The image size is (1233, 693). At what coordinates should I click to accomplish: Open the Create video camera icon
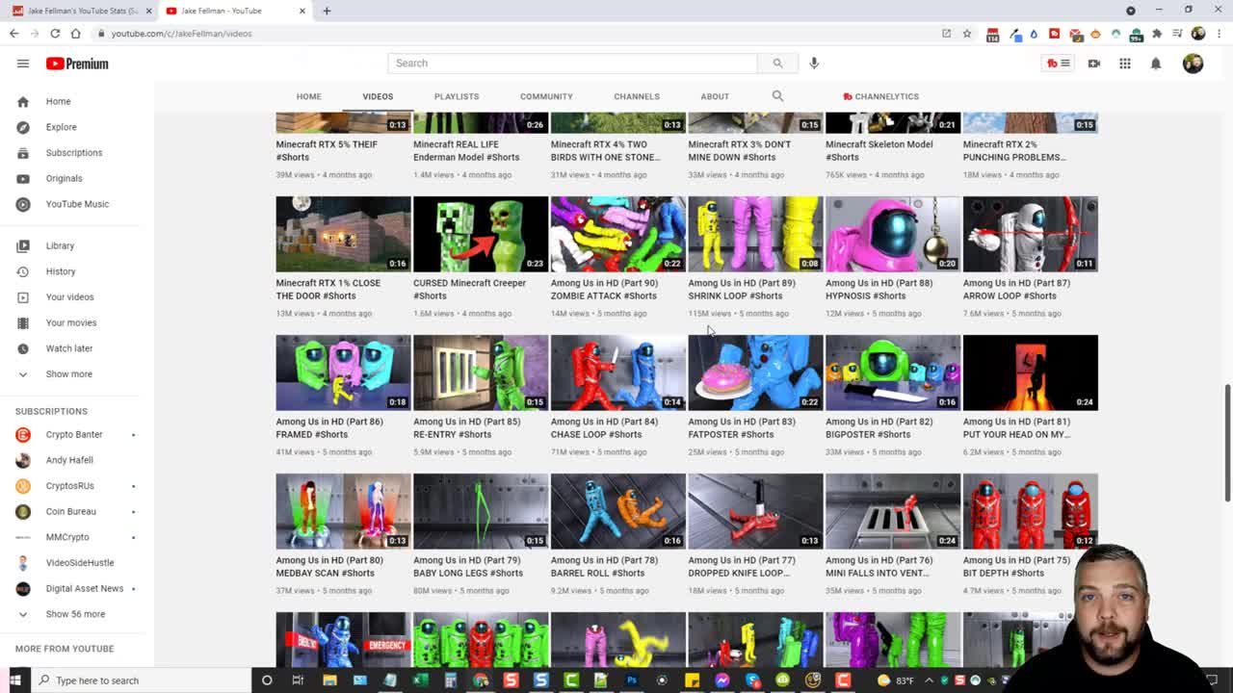coord(1094,64)
